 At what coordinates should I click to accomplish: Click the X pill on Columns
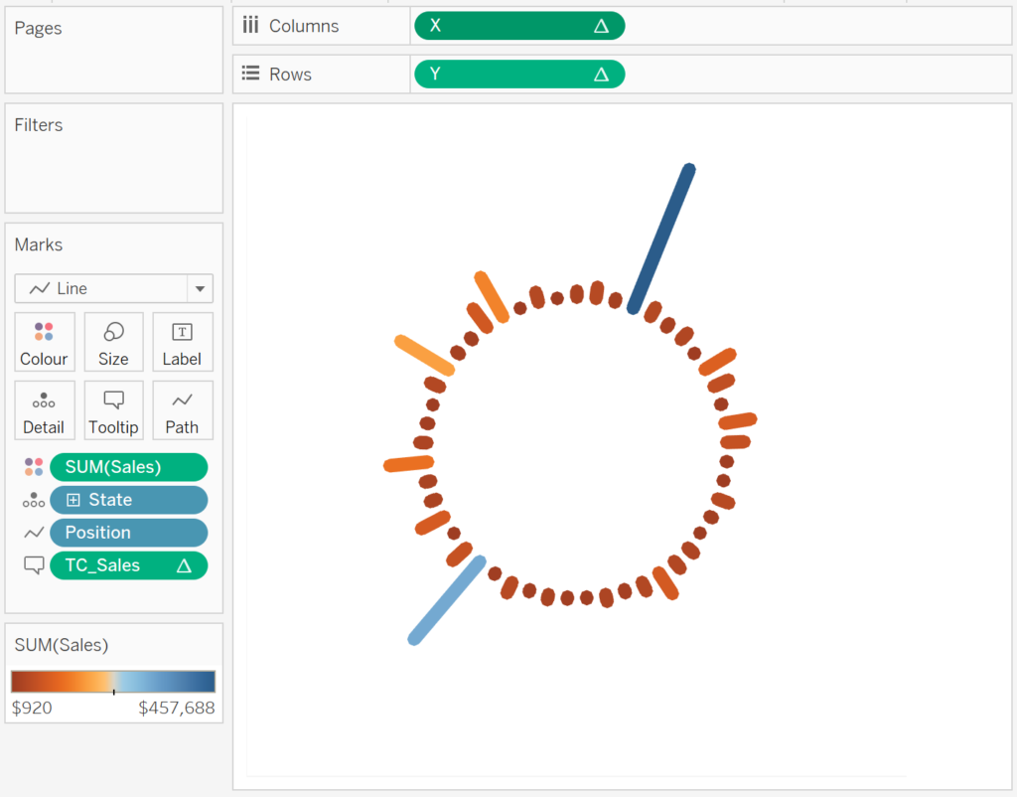tap(519, 26)
